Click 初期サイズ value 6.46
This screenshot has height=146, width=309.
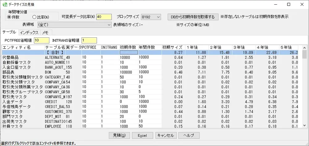point(179,72)
